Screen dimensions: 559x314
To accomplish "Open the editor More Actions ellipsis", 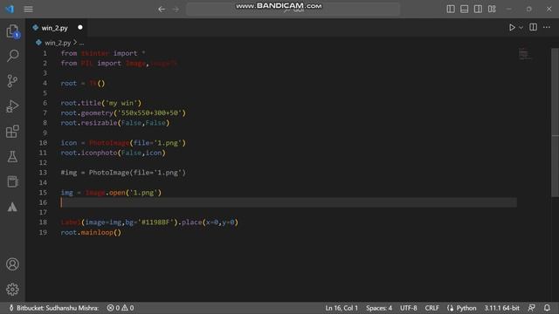I will (x=547, y=27).
